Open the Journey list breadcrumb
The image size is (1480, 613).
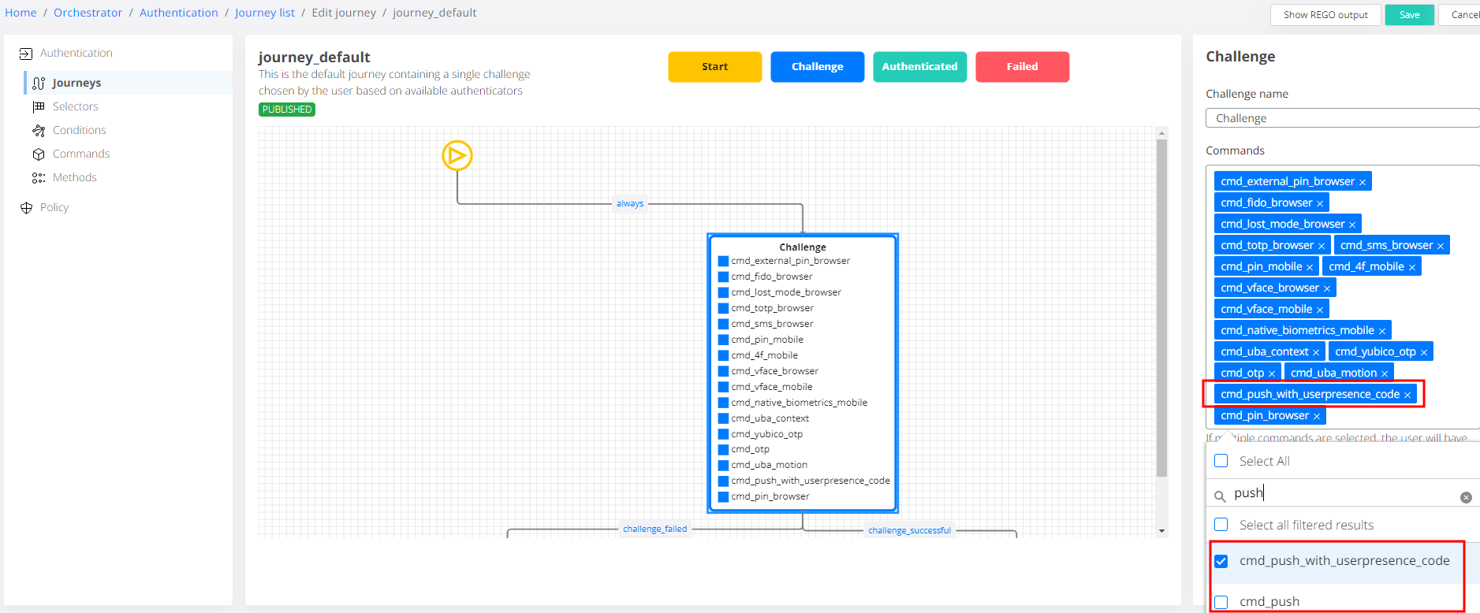pyautogui.click(x=264, y=13)
